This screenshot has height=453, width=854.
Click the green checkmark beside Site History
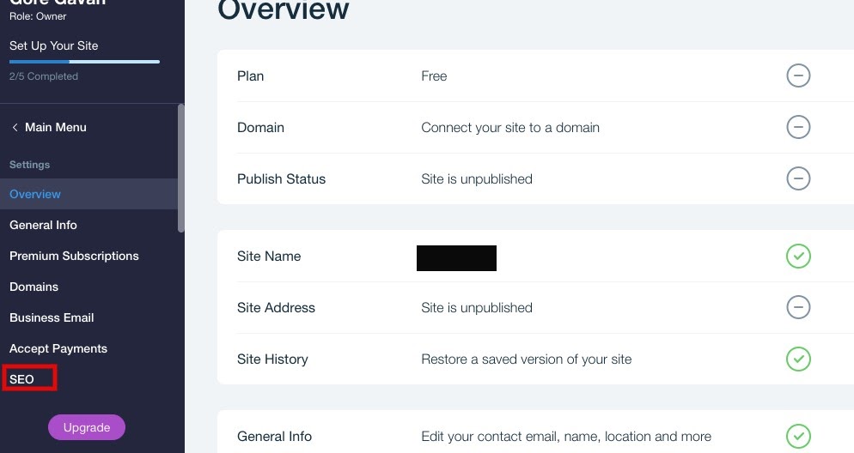798,359
